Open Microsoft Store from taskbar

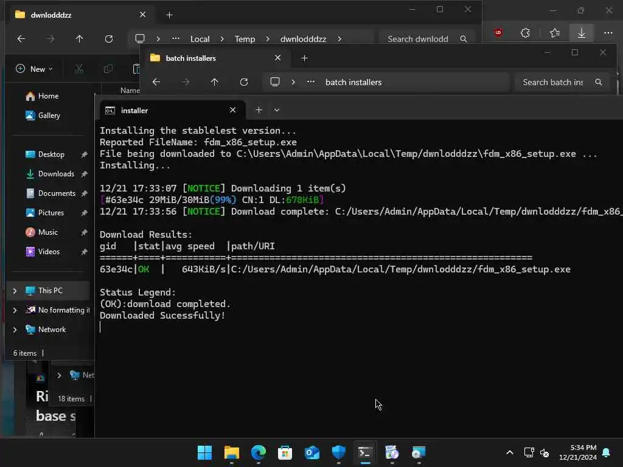pos(285,452)
